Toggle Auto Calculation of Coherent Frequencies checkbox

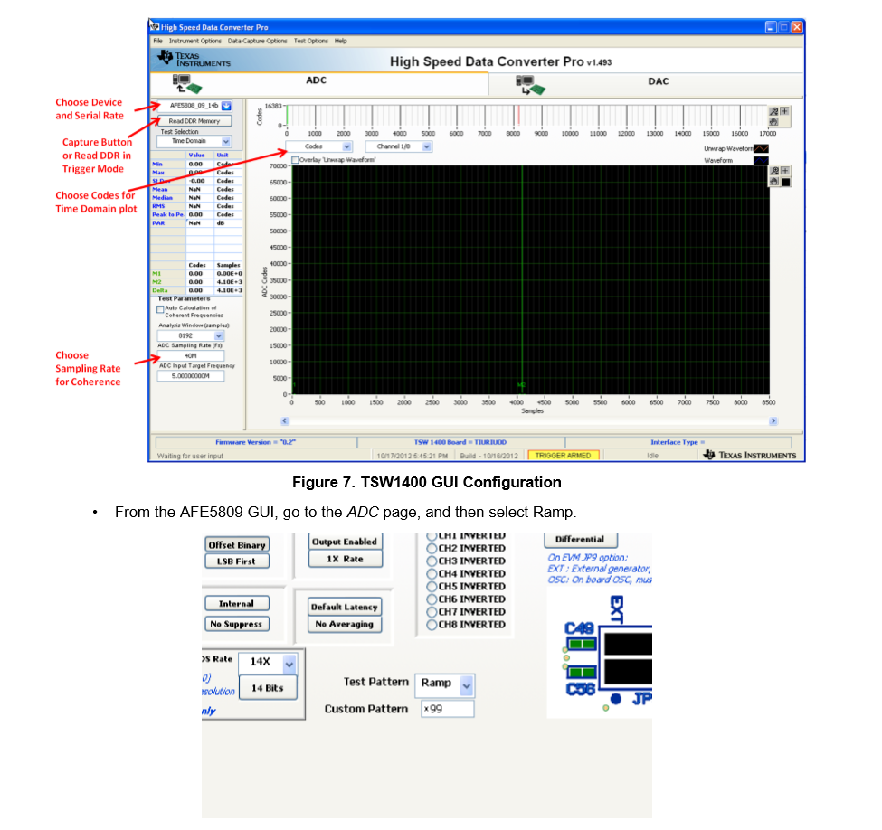pyautogui.click(x=160, y=309)
